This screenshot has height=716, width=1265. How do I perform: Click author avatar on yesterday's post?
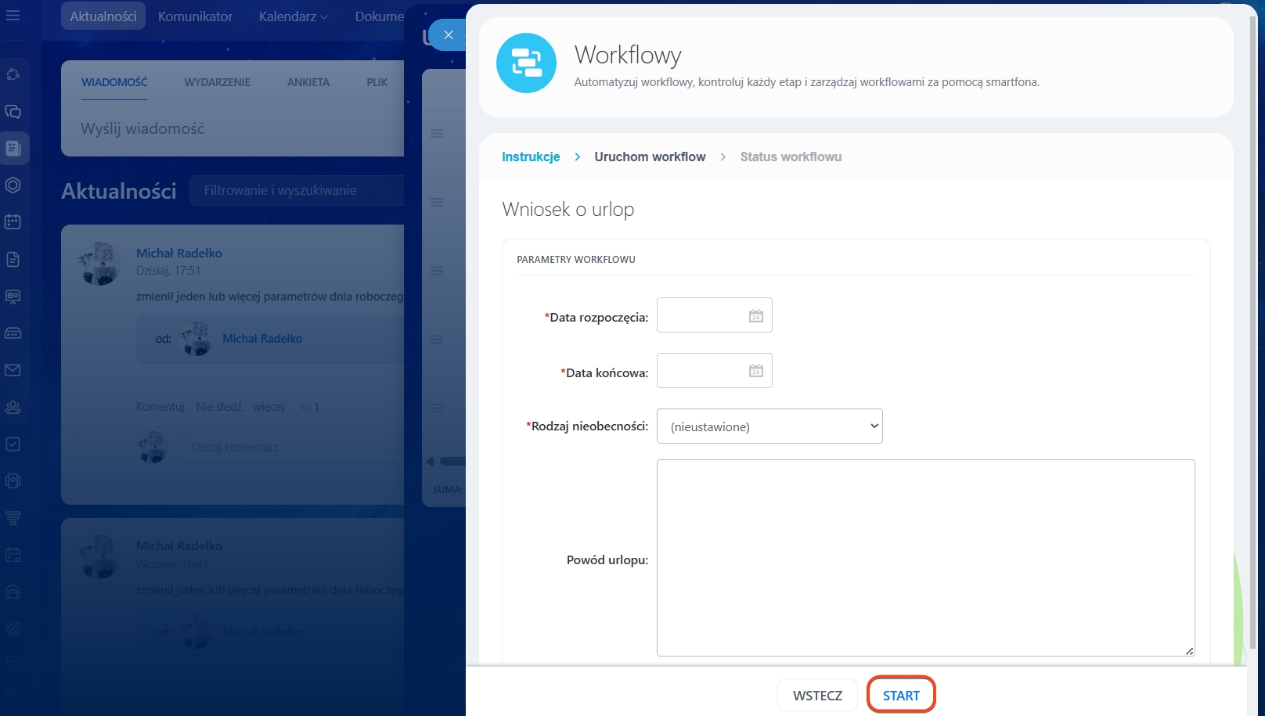(99, 556)
